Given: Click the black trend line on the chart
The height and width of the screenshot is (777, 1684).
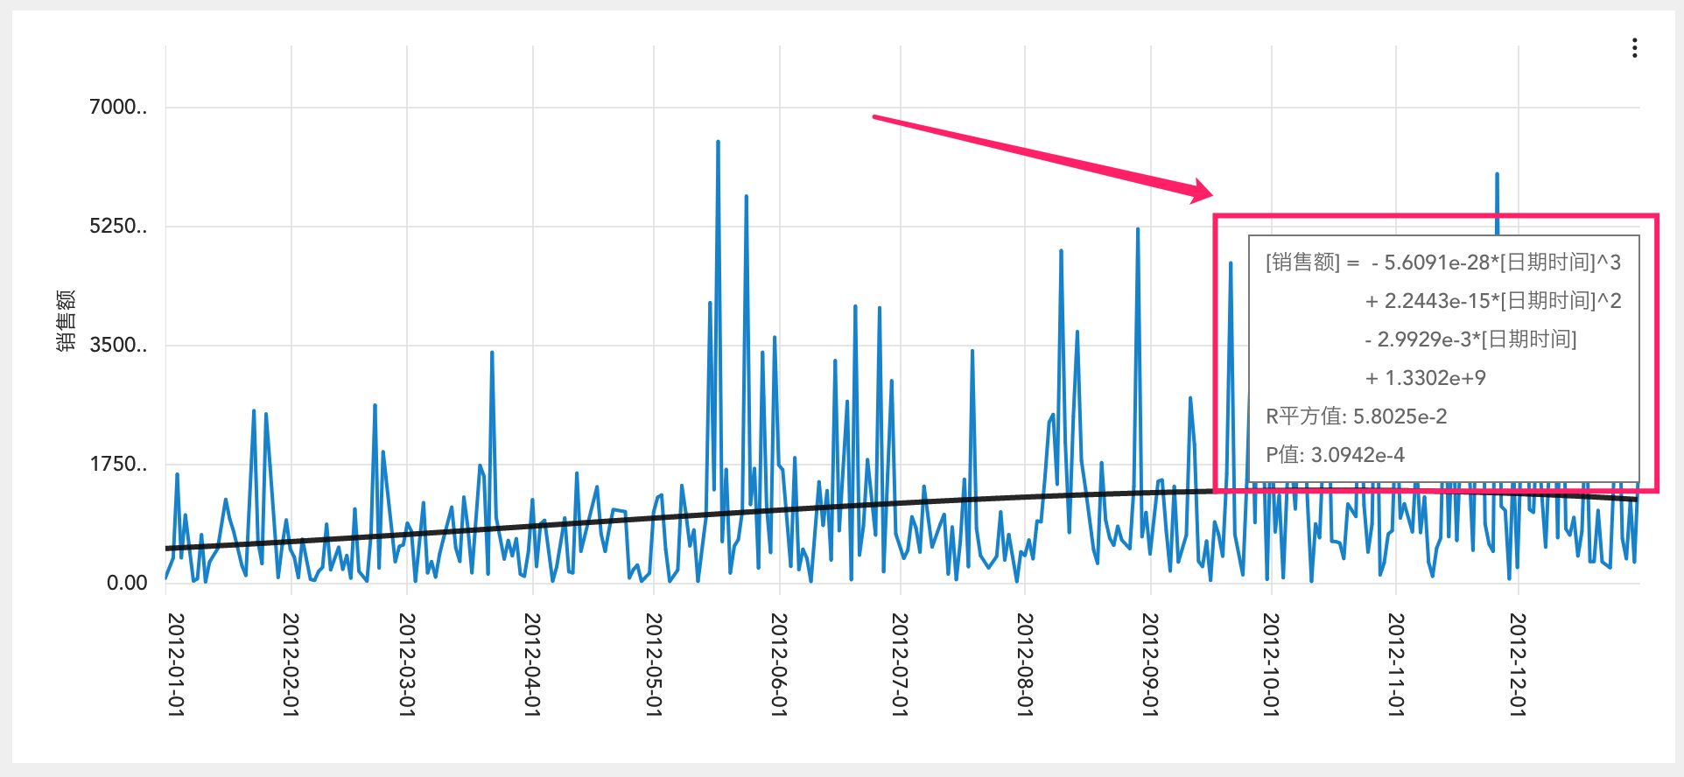Looking at the screenshot, I should pos(613,521).
